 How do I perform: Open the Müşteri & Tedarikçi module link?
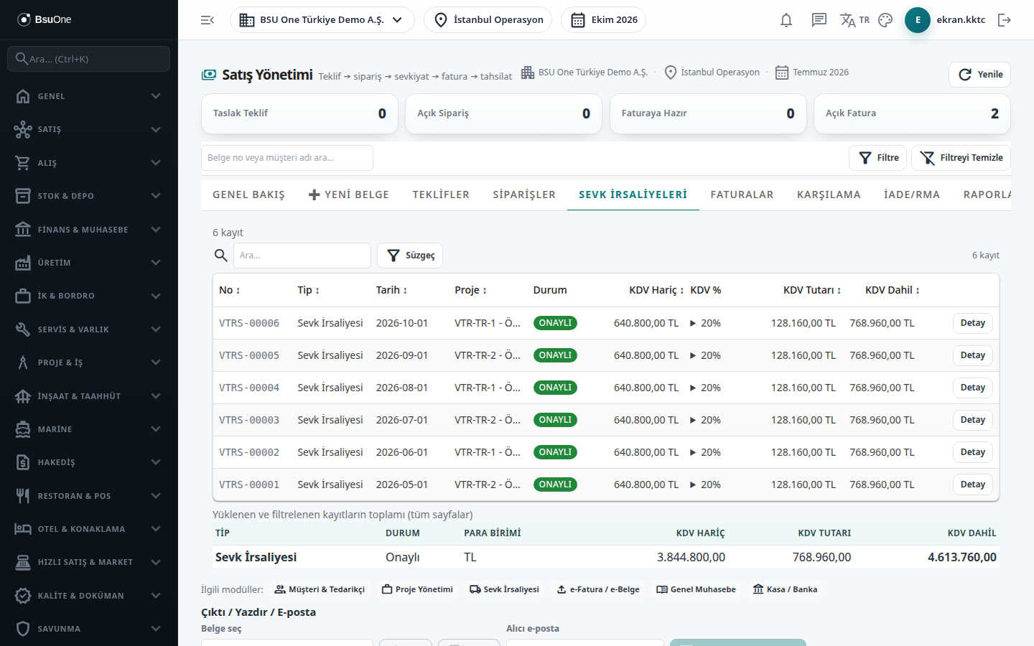click(320, 589)
